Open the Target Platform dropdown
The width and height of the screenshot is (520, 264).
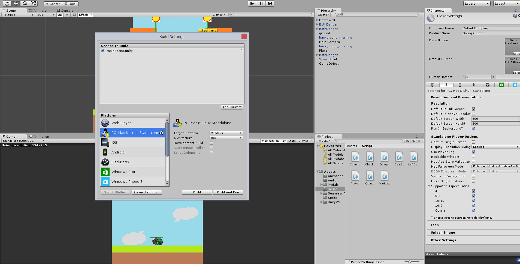pos(226,133)
